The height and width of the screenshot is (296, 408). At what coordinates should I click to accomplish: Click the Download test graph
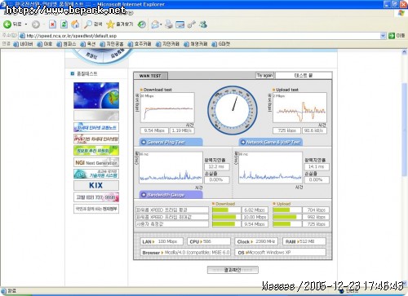(x=167, y=108)
